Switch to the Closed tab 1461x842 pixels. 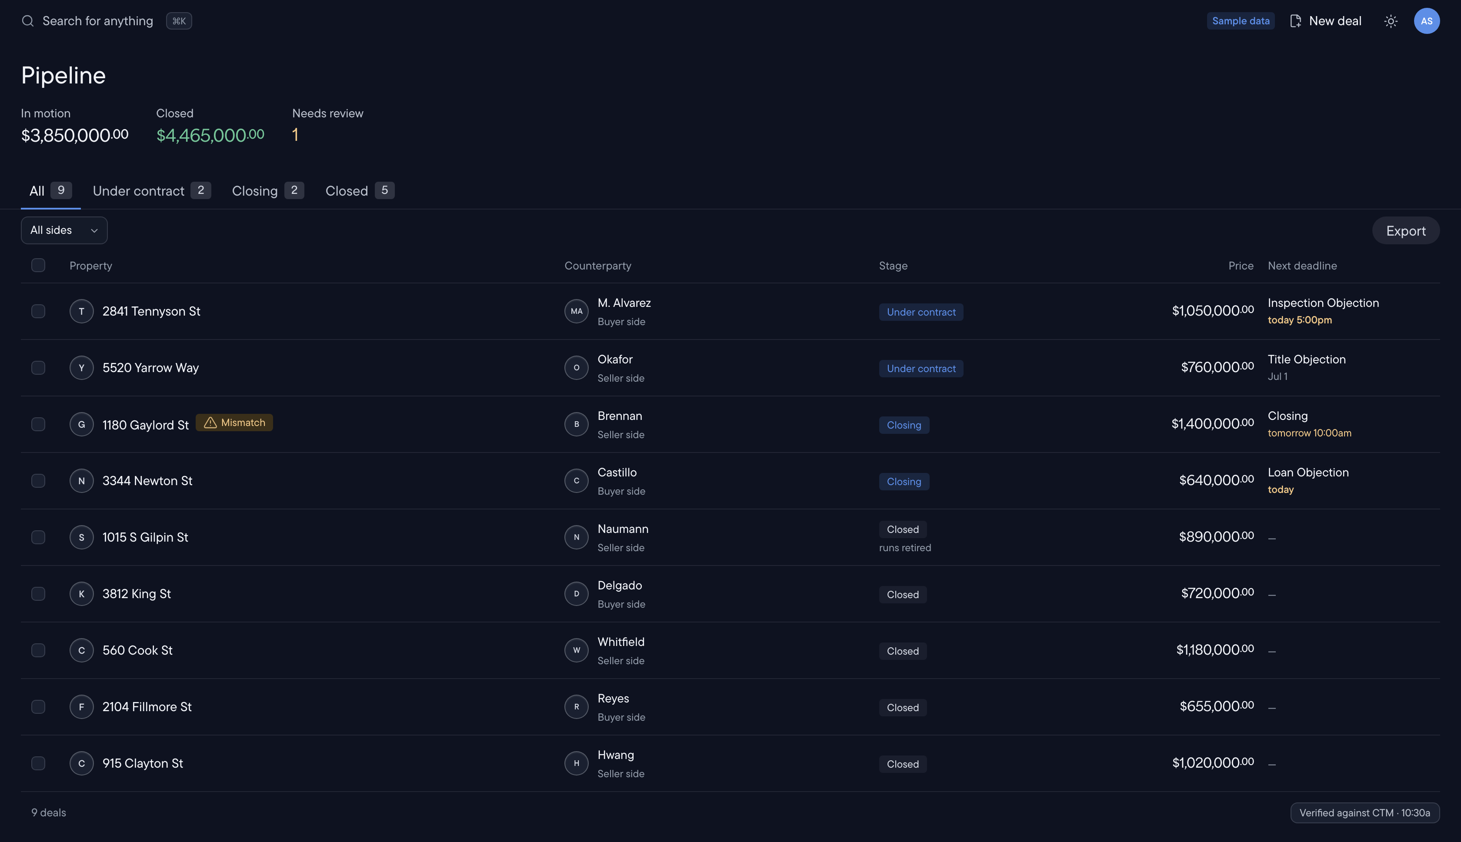(359, 191)
